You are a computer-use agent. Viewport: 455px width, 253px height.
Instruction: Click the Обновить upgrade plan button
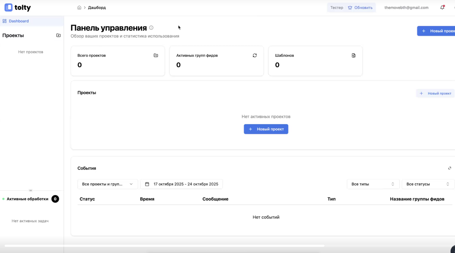tap(360, 8)
